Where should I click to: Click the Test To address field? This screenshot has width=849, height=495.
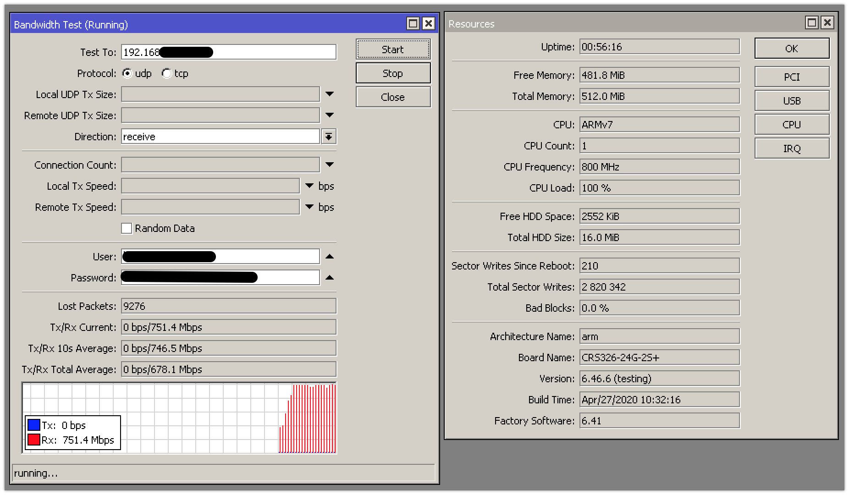coord(229,52)
